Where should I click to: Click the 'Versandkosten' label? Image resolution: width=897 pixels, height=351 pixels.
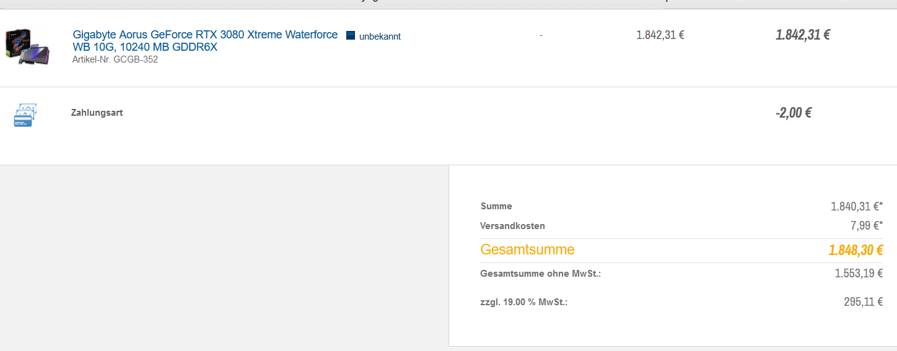click(x=512, y=226)
